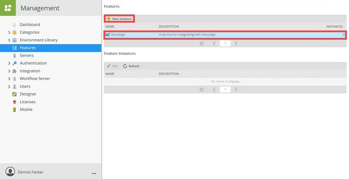Go to next page in Features list
Viewport: 349px width, 179px height.
click(x=236, y=43)
